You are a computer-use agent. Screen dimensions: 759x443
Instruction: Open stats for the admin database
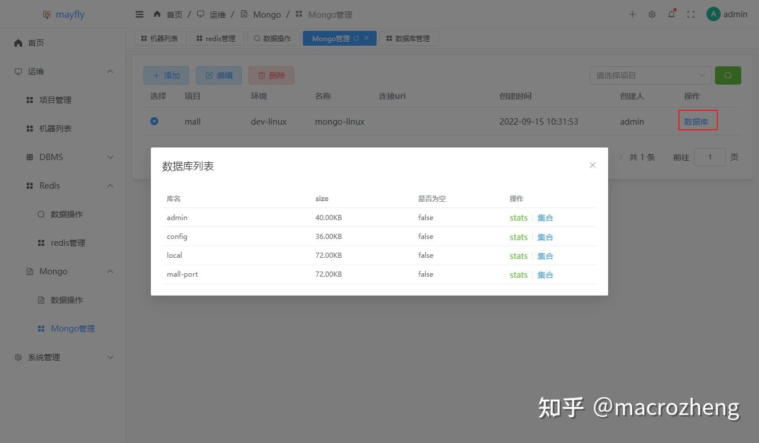pyautogui.click(x=518, y=217)
